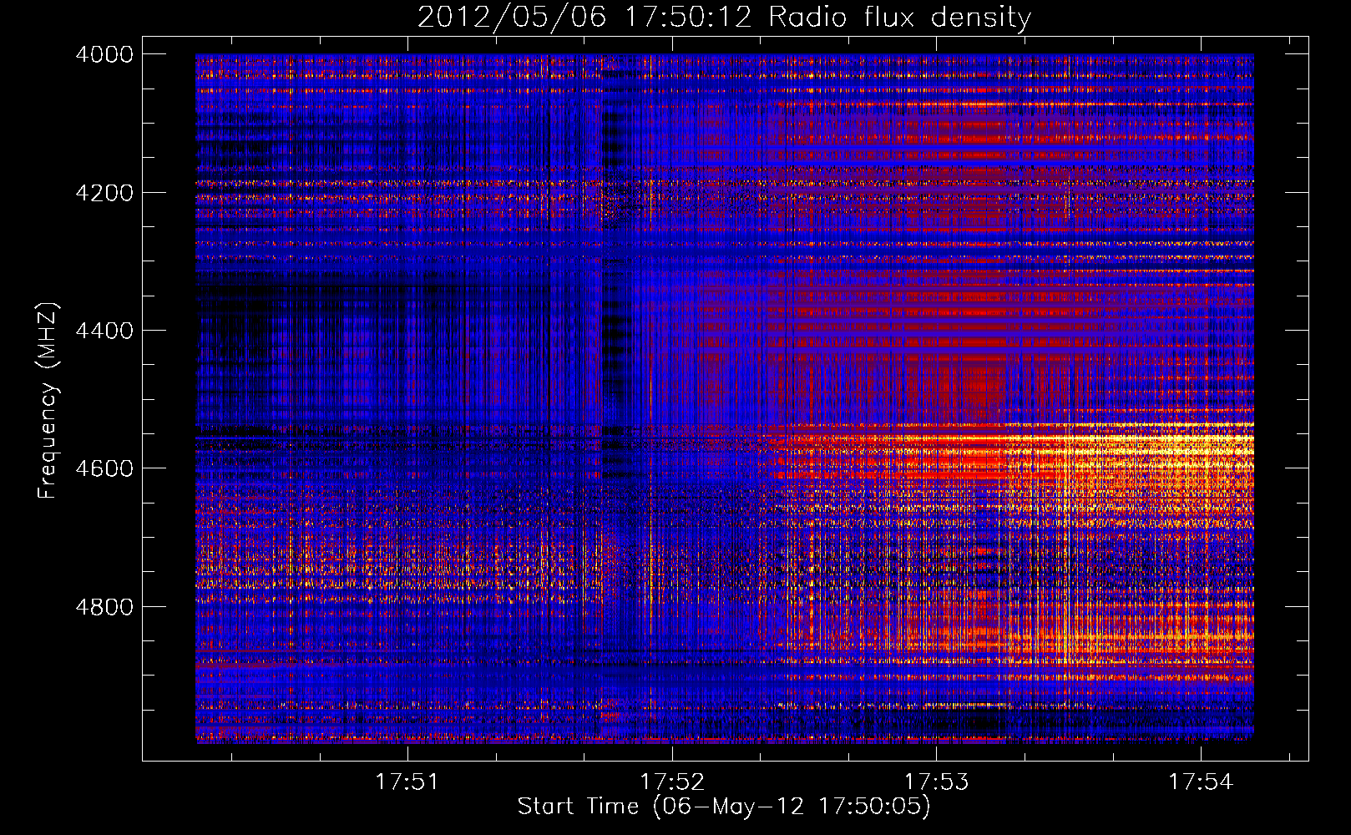Click the 4000 frequency tick label

click(104, 54)
